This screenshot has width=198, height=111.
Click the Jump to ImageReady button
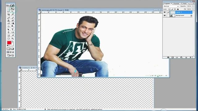[11, 55]
